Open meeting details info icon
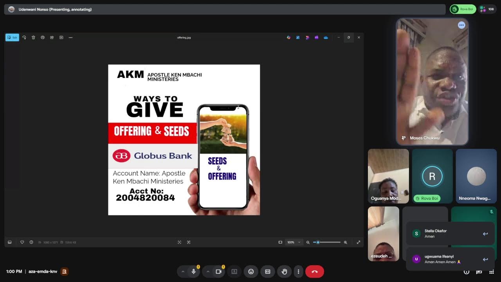The width and height of the screenshot is (501, 282). click(x=467, y=272)
